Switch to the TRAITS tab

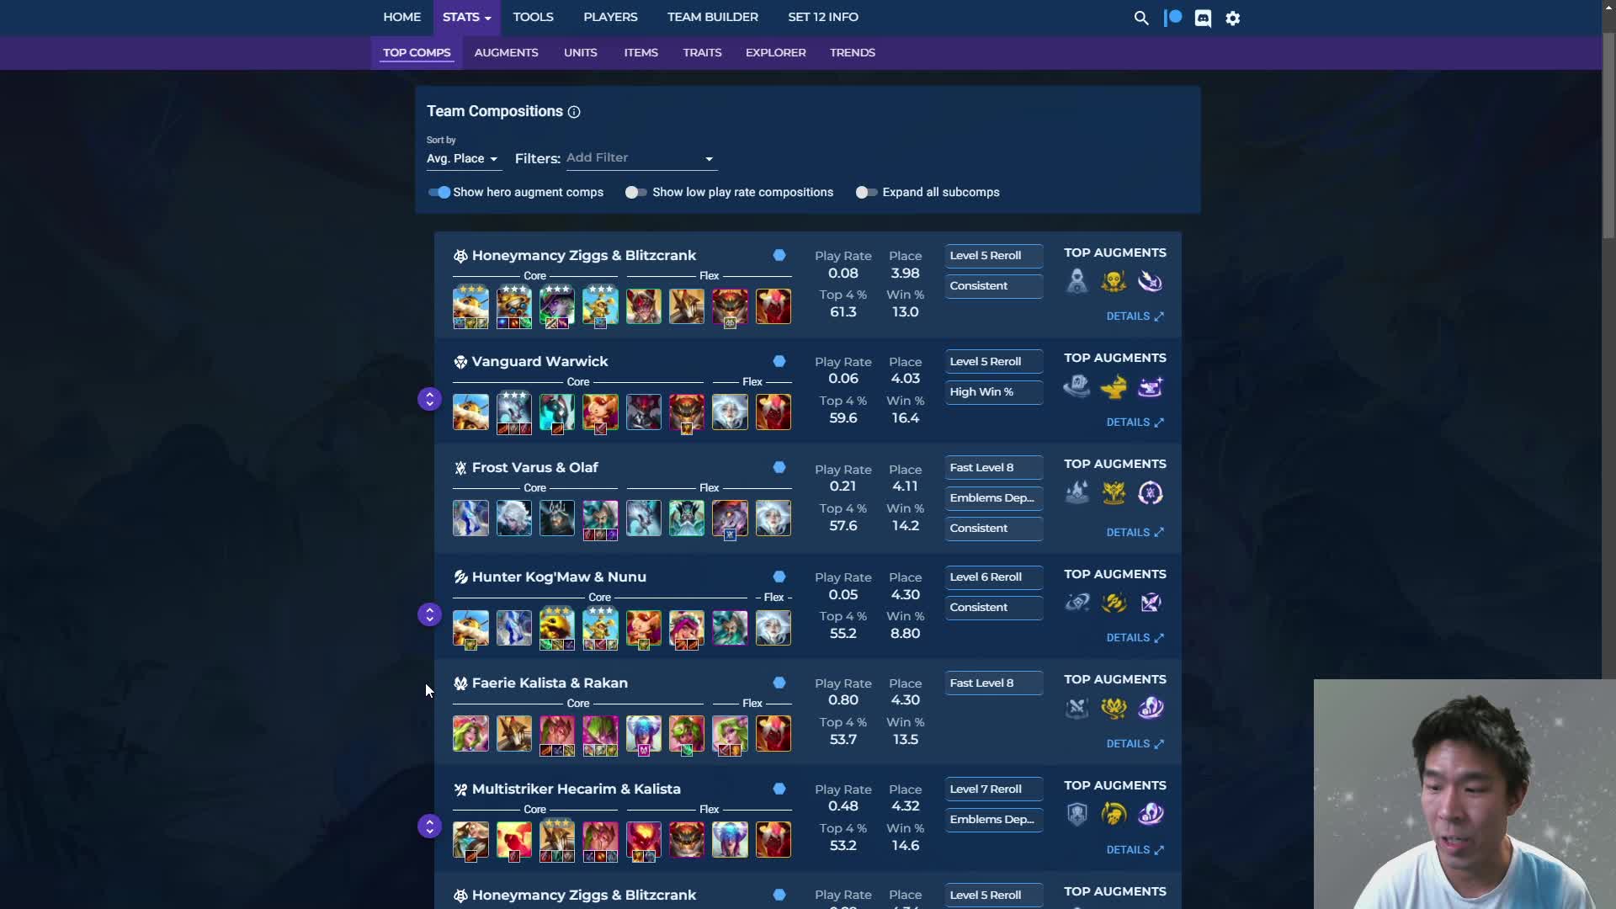pos(702,52)
